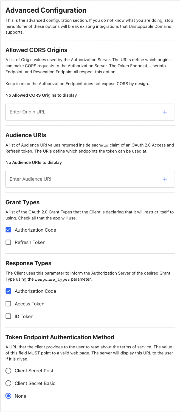
Task: Click the plus icon to add an Origin URL
Action: tap(165, 112)
